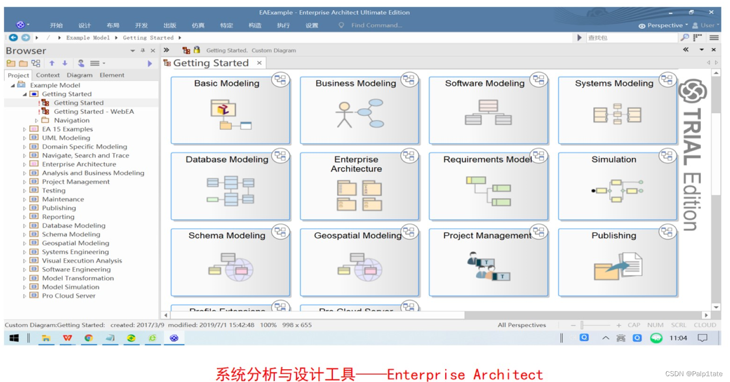Open the Enterprise Architecture card

coord(359,186)
